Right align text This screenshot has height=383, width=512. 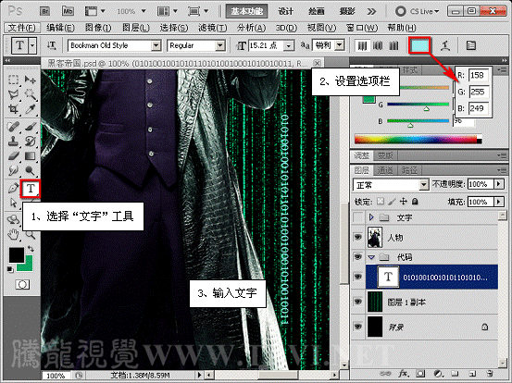(393, 45)
